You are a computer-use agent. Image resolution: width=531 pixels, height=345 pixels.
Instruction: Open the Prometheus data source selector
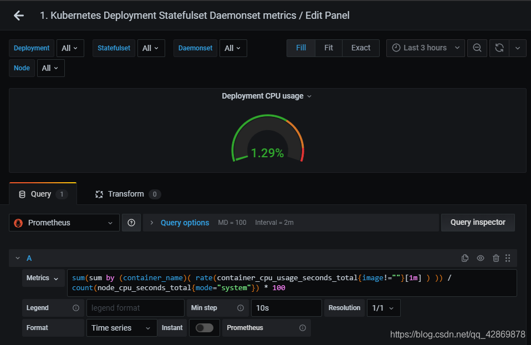click(64, 223)
